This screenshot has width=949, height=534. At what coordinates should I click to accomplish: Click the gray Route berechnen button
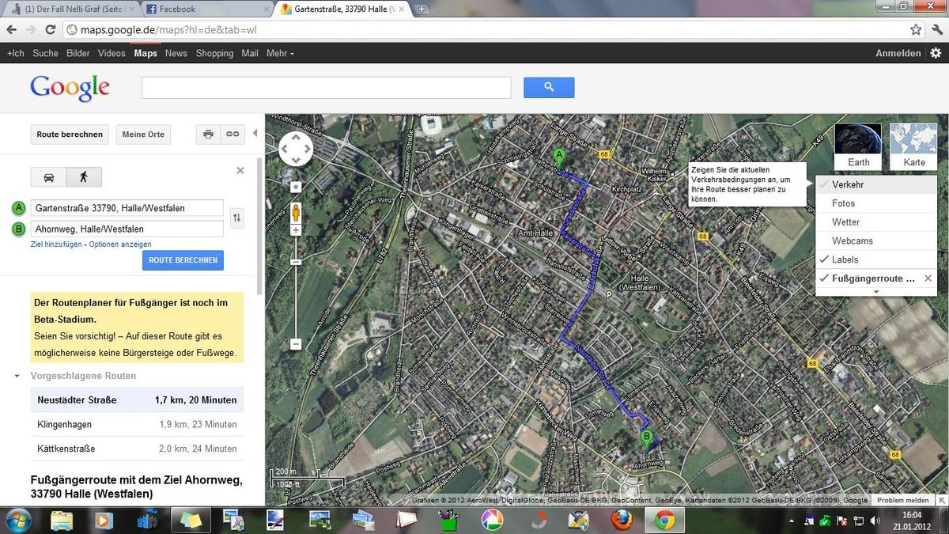pos(70,134)
